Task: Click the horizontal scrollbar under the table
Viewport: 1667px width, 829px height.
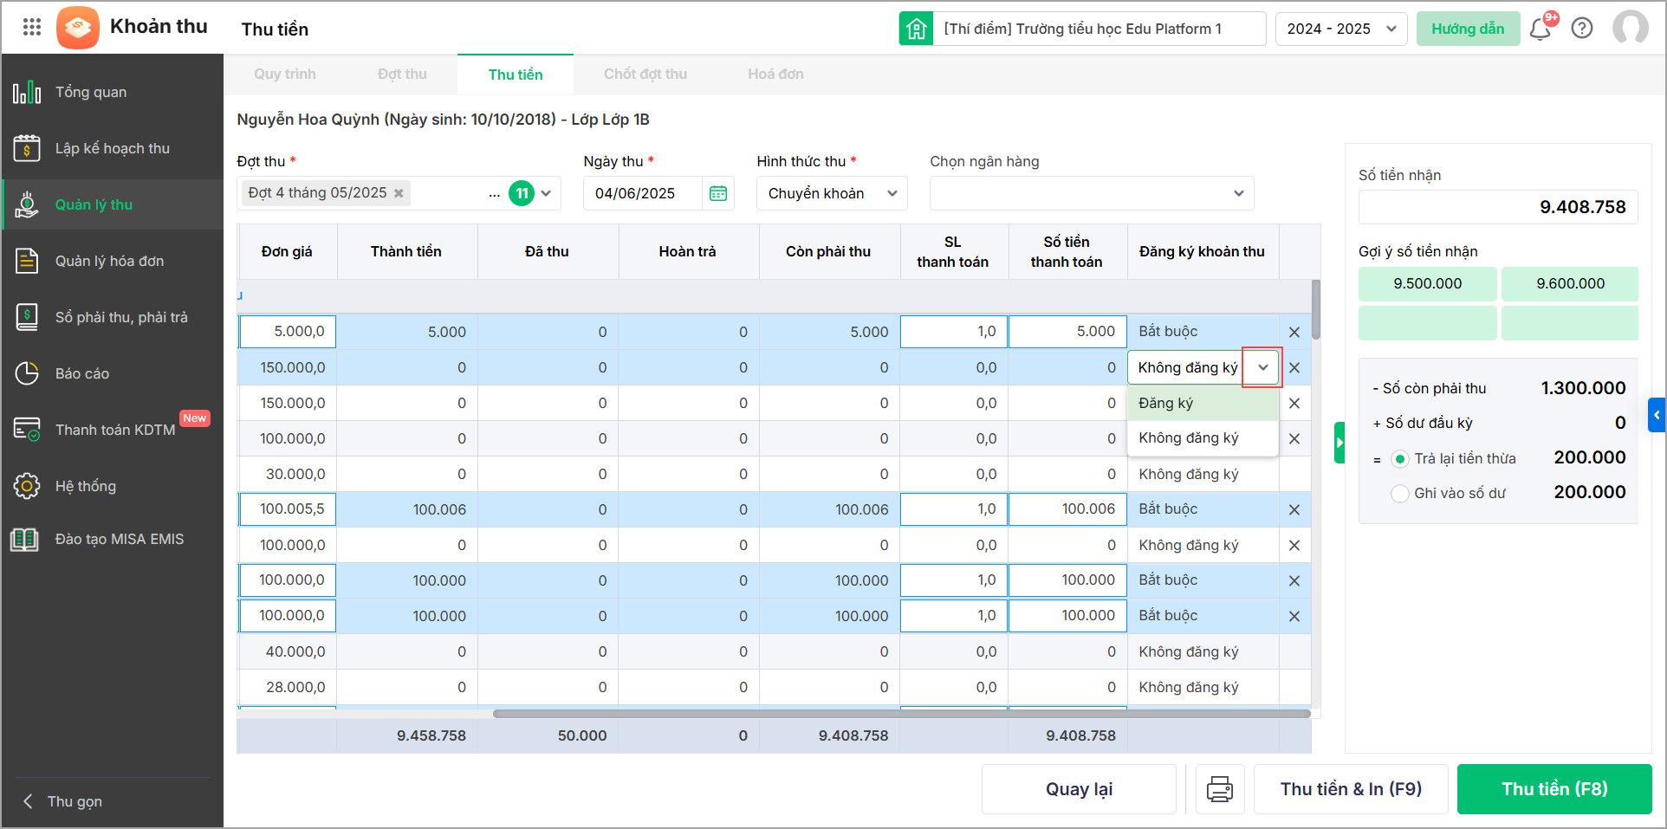Action: 901,714
